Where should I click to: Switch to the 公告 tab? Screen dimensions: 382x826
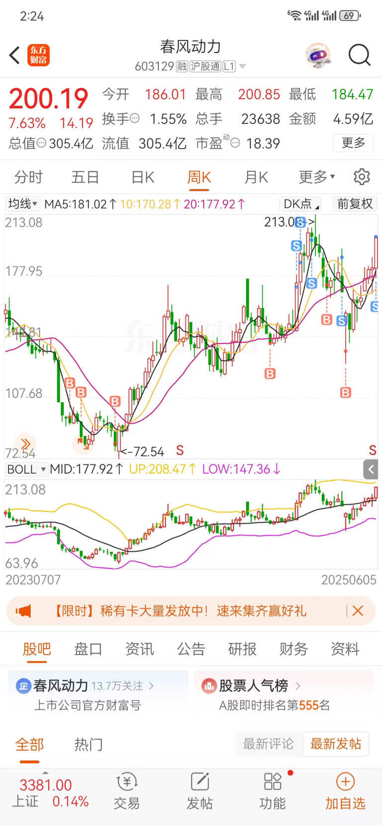[191, 649]
